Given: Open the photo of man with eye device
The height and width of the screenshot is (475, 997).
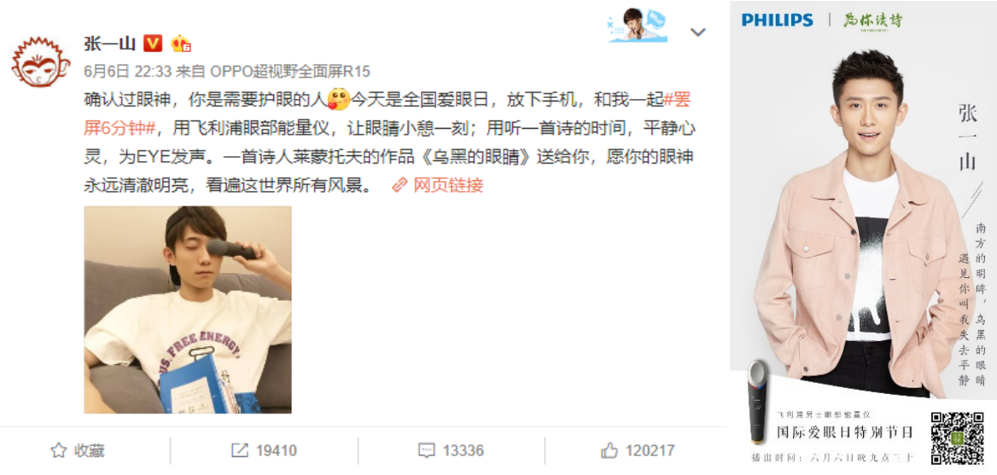Looking at the screenshot, I should tap(188, 310).
